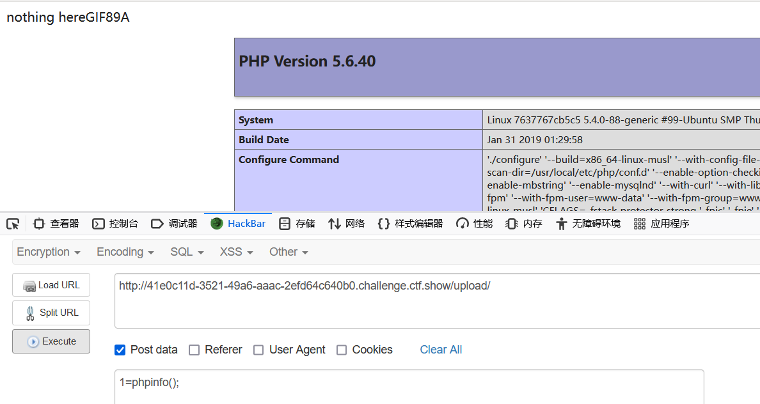The height and width of the screenshot is (404, 760).
Task: Activate the element picker icon
Action: (x=13, y=224)
